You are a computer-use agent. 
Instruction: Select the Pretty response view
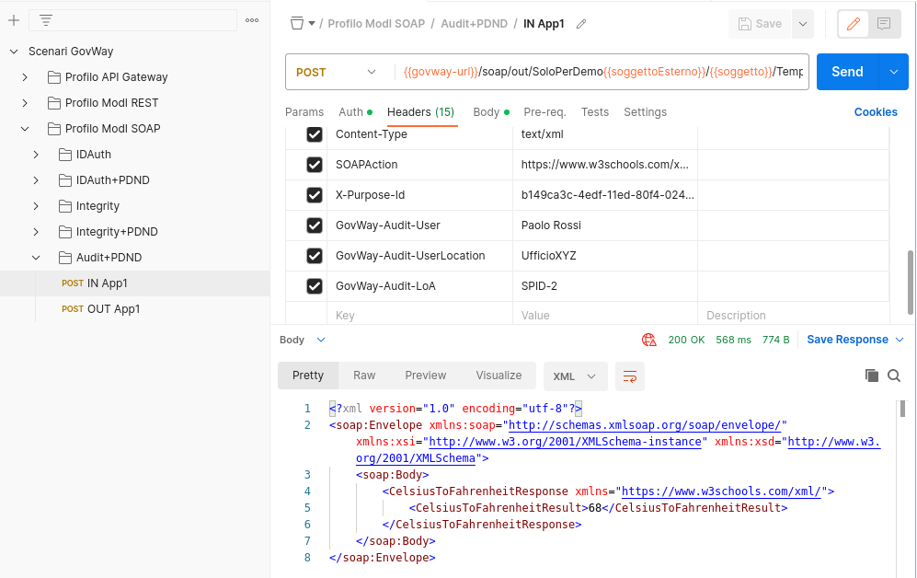pyautogui.click(x=307, y=376)
